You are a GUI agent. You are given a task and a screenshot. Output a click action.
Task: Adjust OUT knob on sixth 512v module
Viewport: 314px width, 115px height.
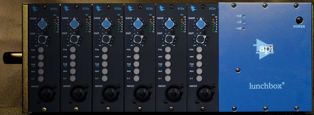[x=201, y=39]
